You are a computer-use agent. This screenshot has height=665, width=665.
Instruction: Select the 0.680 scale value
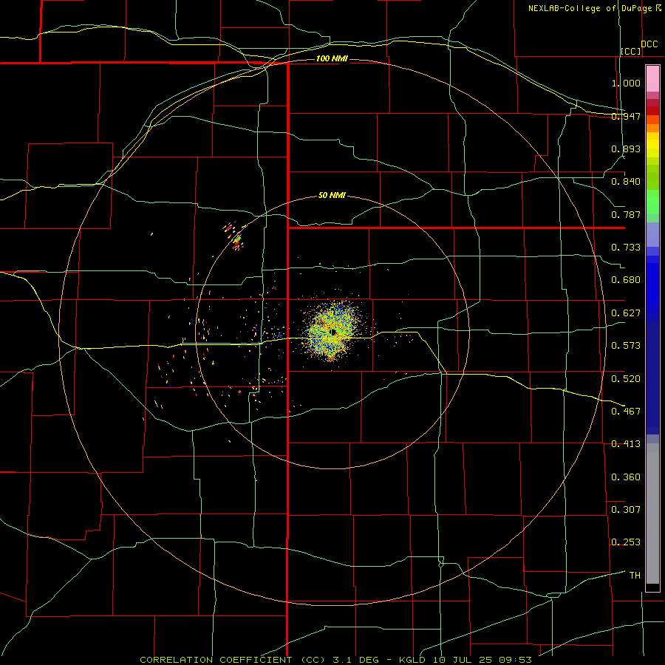pos(626,280)
